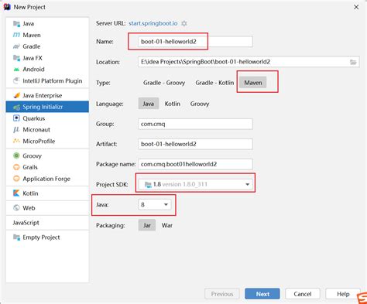This screenshot has width=367, height=304.
Task: Select IntelliJ Platform Plugin entry
Action: pos(47,80)
